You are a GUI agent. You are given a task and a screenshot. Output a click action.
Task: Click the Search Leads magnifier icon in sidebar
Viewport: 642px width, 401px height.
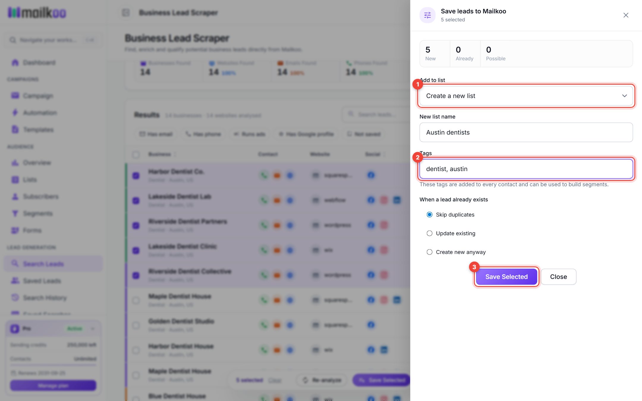(x=15, y=263)
